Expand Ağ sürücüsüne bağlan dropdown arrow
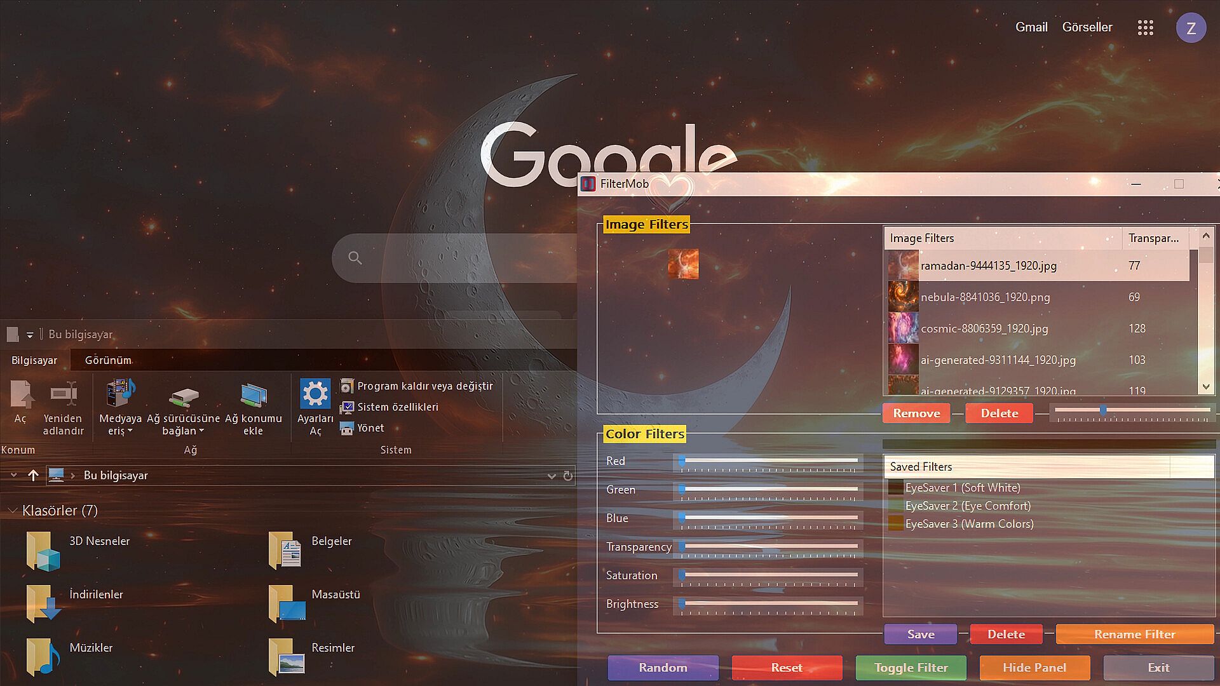Screen dimensions: 1220x686 (x=202, y=431)
